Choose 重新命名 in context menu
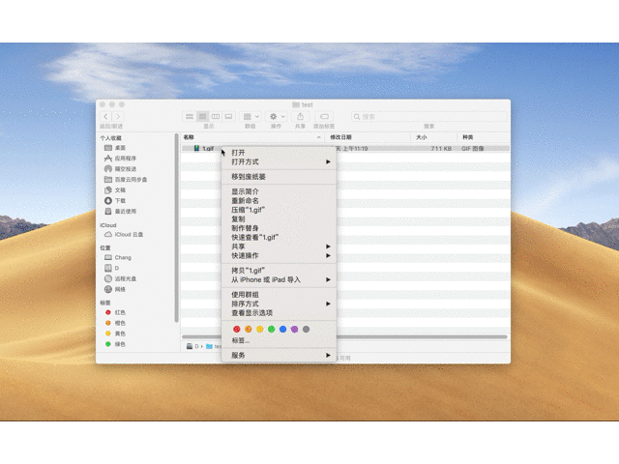619x464 pixels. point(280,201)
